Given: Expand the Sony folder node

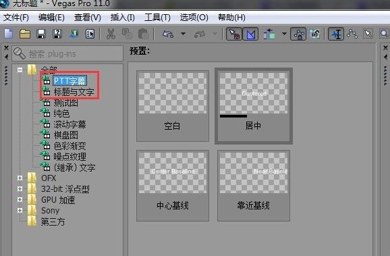Looking at the screenshot, I should (x=20, y=211).
